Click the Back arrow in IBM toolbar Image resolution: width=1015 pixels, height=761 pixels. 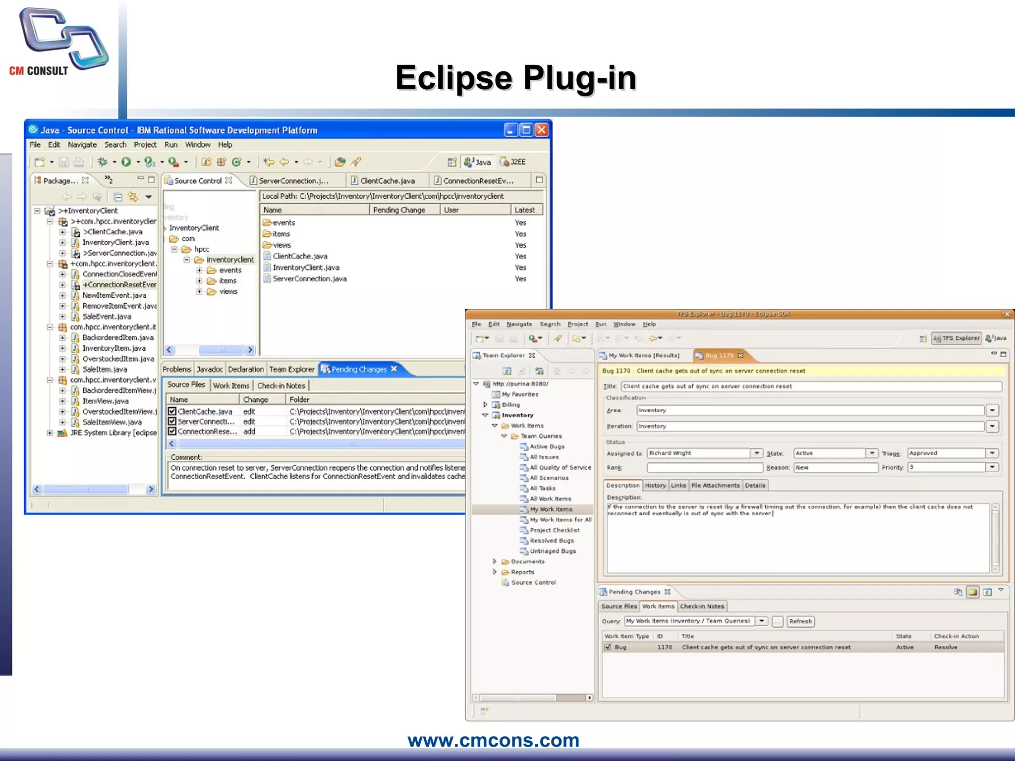click(x=284, y=162)
